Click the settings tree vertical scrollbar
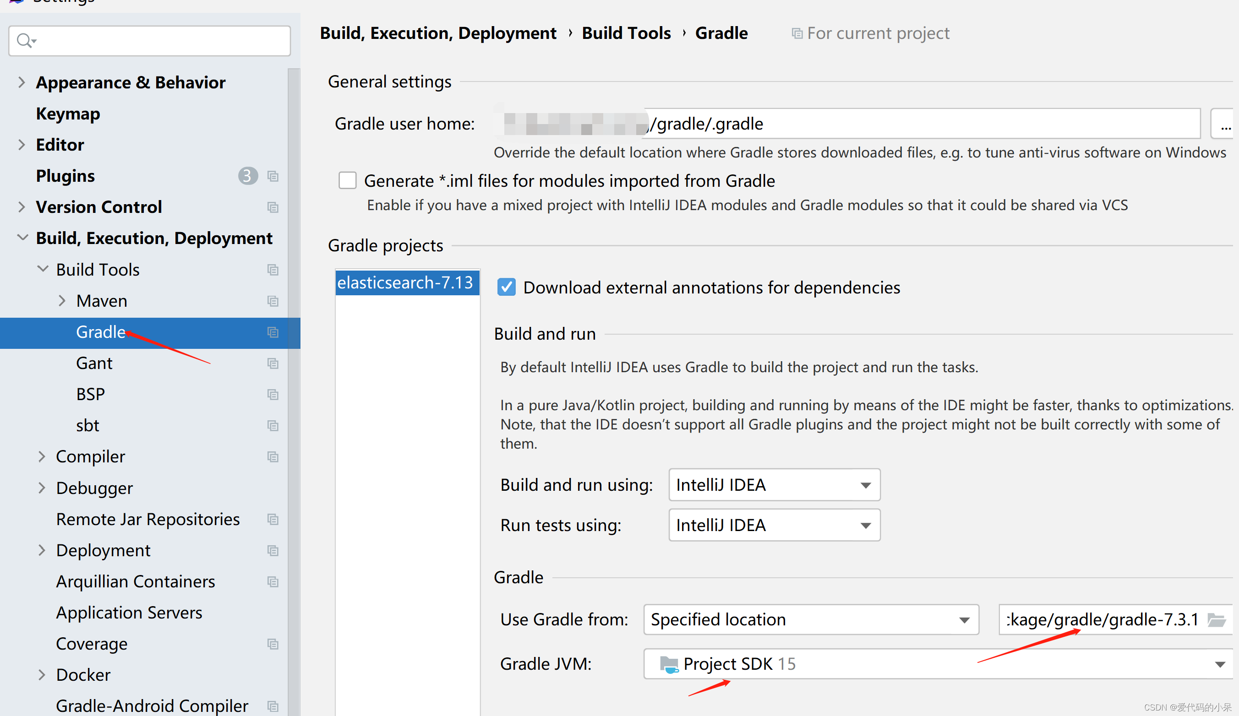 tap(294, 392)
